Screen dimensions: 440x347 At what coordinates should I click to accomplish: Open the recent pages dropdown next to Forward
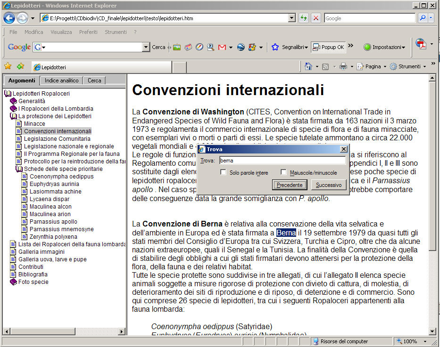[33, 18]
